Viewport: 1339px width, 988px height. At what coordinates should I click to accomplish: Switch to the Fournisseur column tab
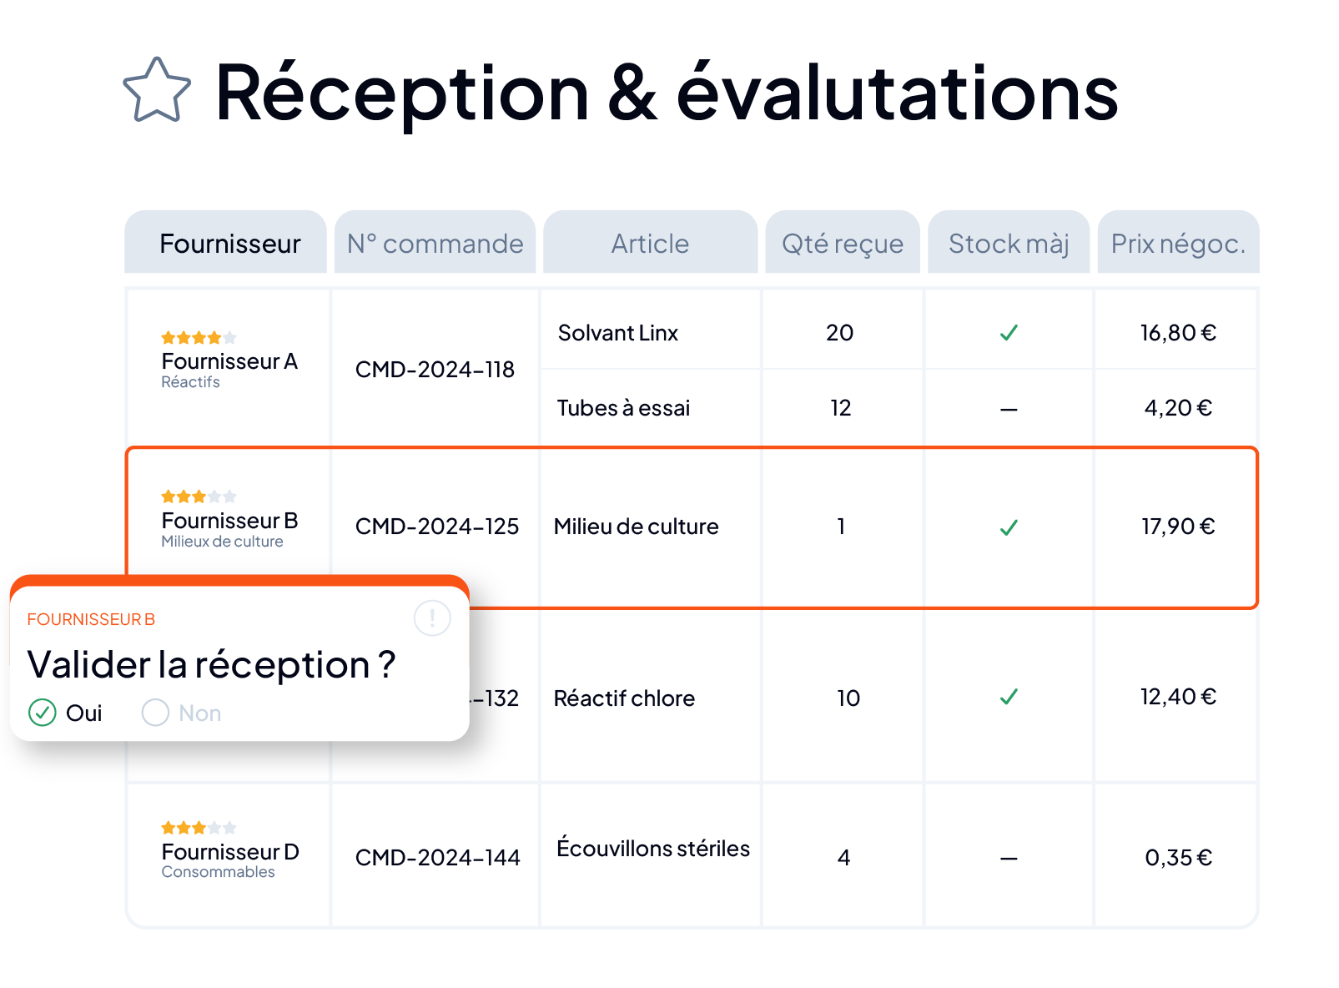pyautogui.click(x=226, y=242)
